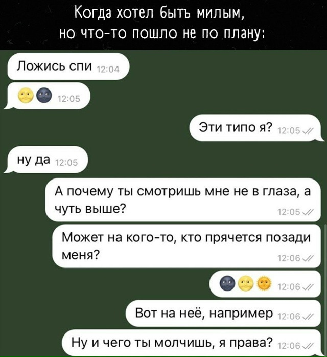
Task: Click the yellow moon emoji in sent message
Action: [x=245, y=283]
